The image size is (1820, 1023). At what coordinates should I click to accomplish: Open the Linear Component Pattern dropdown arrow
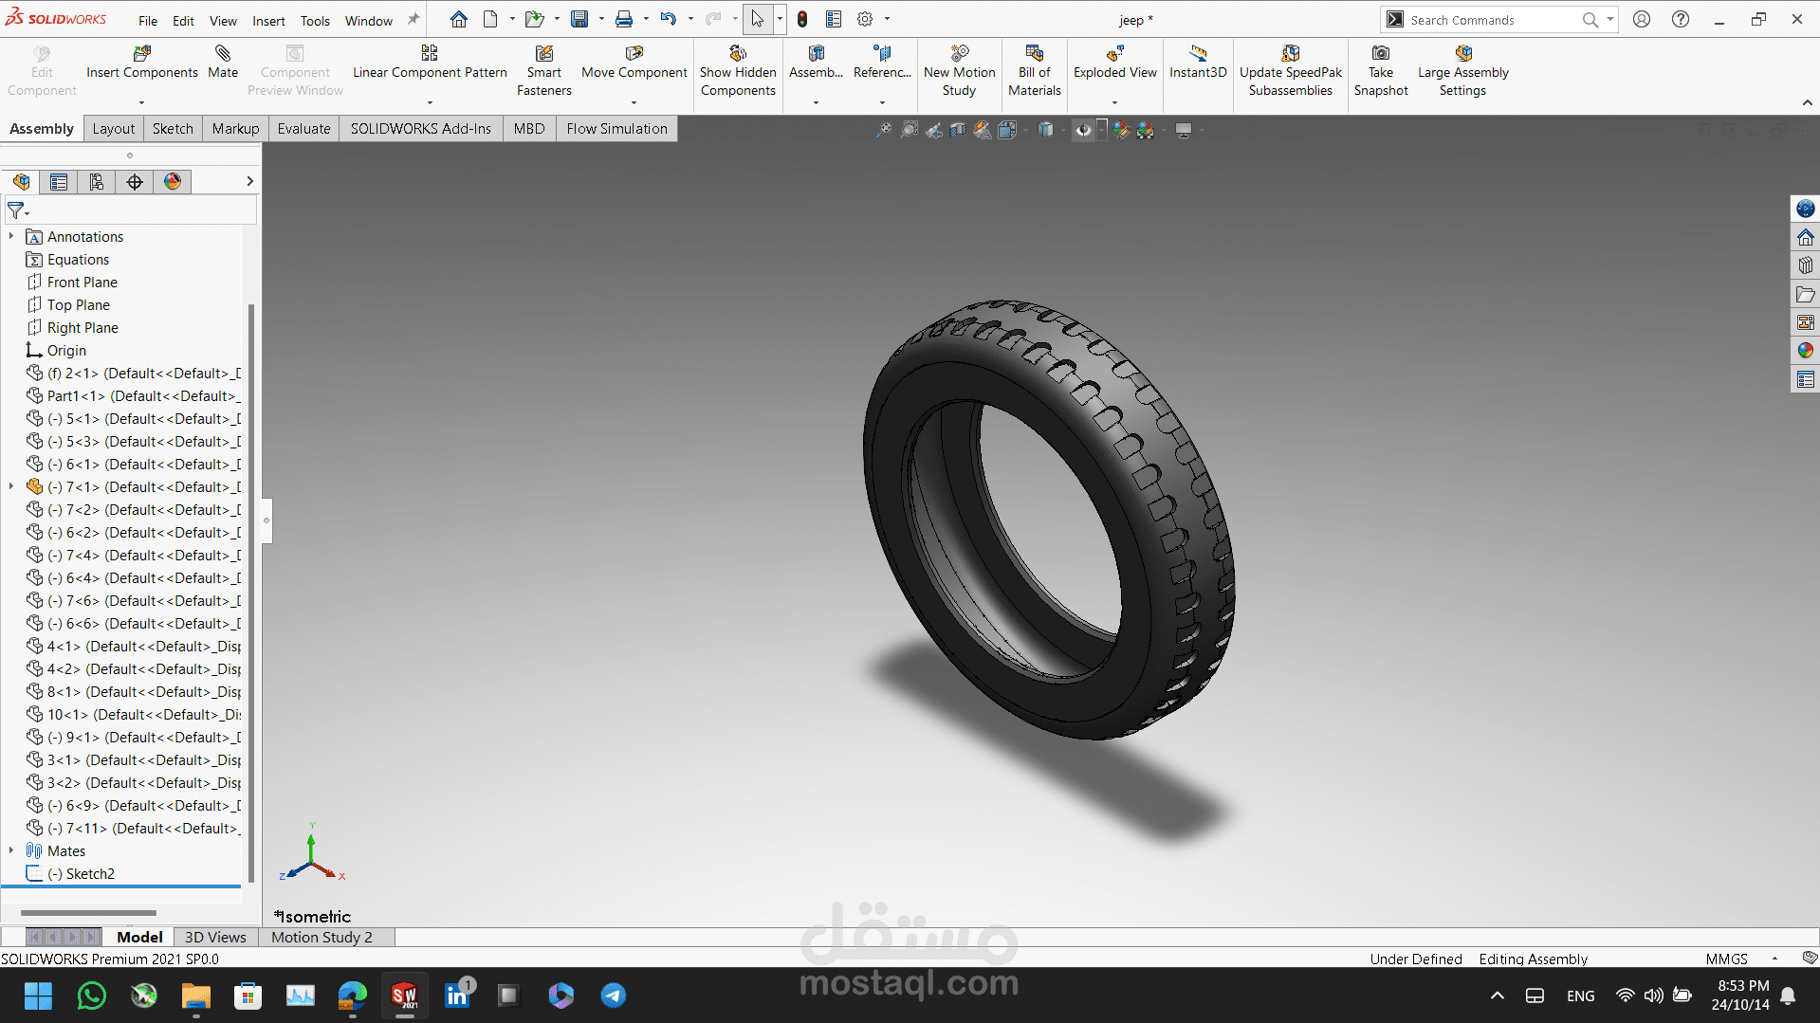pos(430,102)
